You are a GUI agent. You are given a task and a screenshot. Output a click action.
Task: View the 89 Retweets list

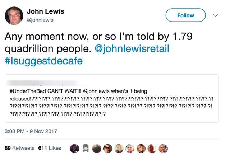(x=19, y=148)
